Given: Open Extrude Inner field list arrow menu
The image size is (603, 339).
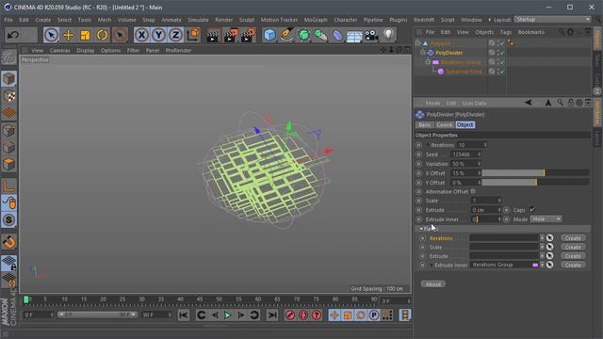Looking at the screenshot, I should [x=542, y=265].
